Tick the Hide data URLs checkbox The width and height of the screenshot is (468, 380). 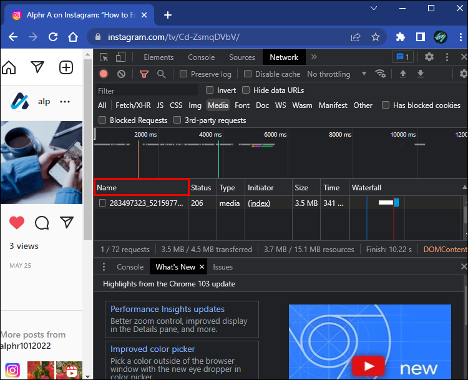point(246,90)
